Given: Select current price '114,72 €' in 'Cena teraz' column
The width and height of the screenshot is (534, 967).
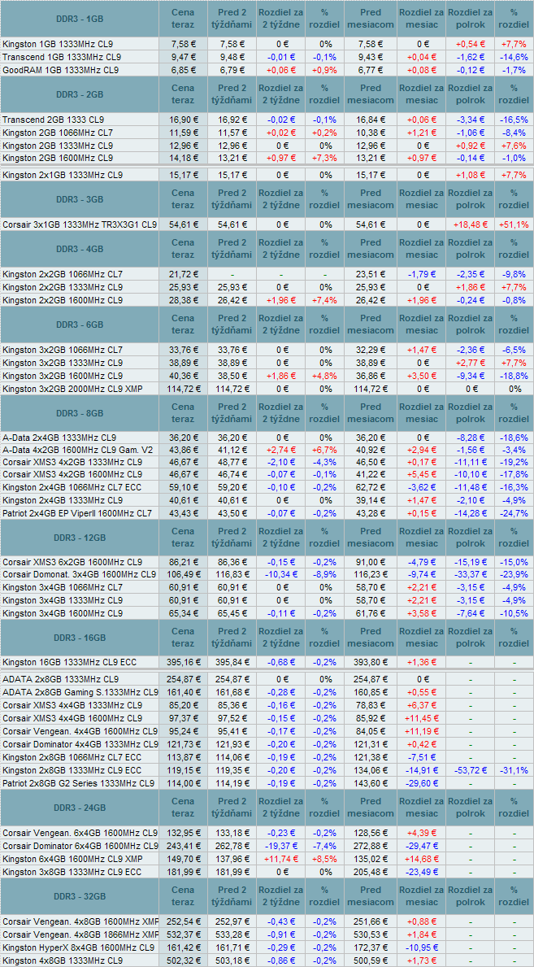Looking at the screenshot, I should point(183,389).
